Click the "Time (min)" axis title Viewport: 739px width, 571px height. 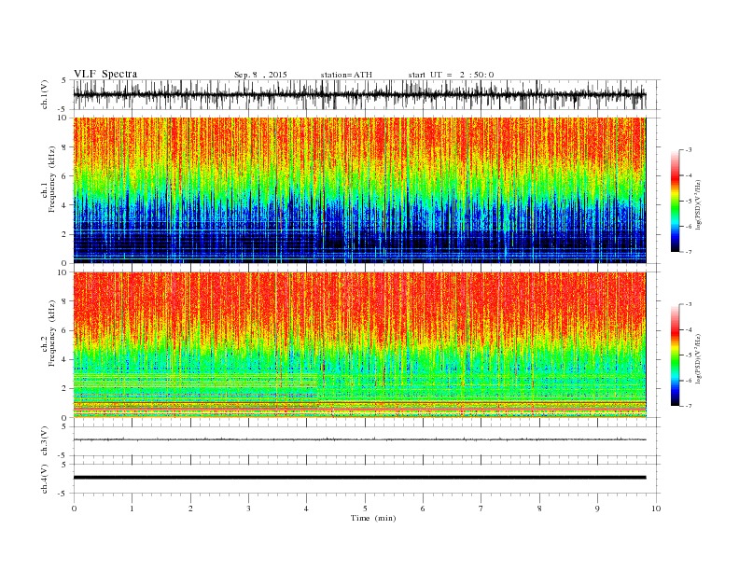pos(373,518)
